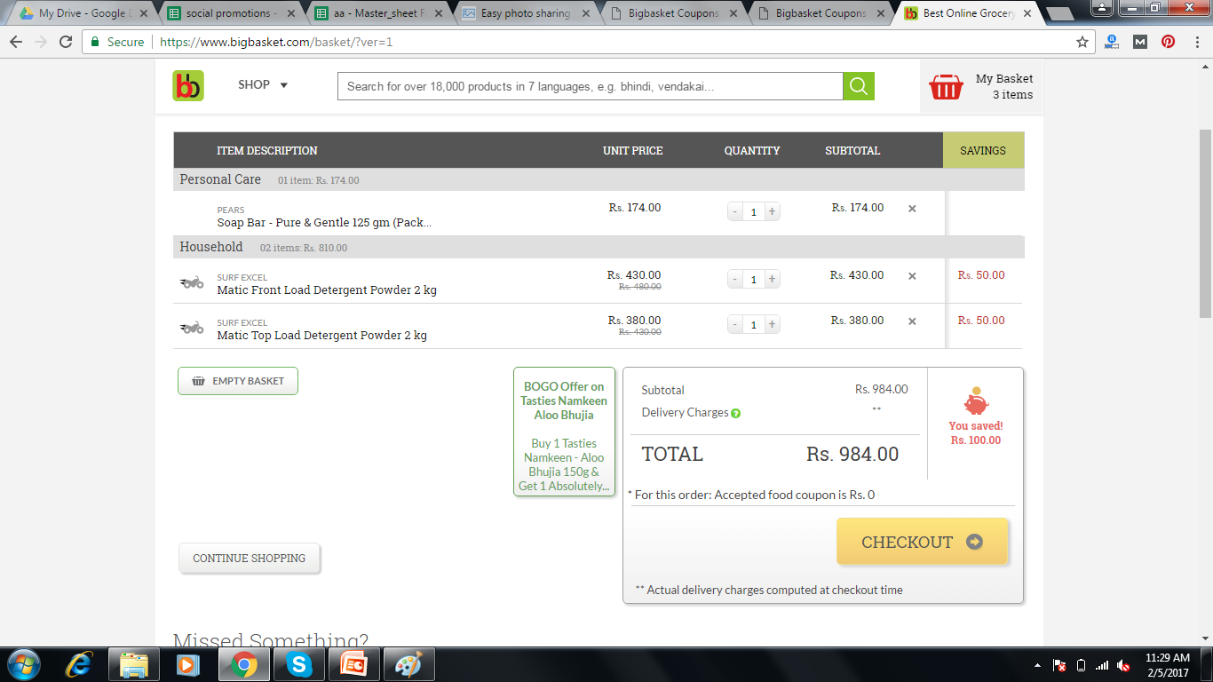Viewport: 1213px width, 682px height.
Task: Remove Matic Front Load Detergent with X
Action: [x=912, y=276]
